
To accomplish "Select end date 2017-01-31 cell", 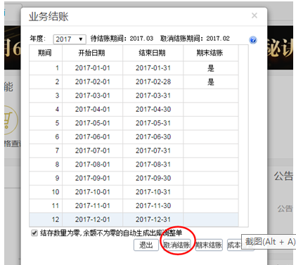I will pyautogui.click(x=153, y=68).
